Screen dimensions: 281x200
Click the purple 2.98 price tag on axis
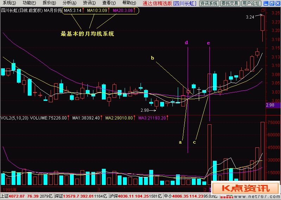coord(273,105)
